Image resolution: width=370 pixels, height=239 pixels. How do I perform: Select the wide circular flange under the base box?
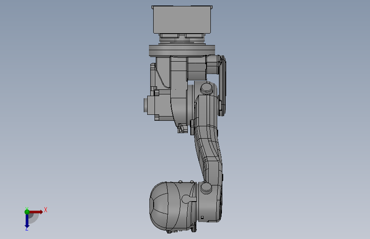[182, 51]
